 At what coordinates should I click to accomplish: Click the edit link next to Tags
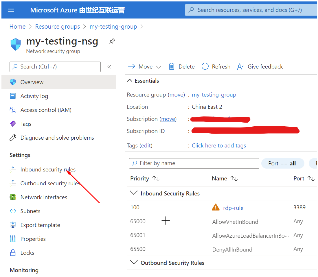click(x=146, y=145)
